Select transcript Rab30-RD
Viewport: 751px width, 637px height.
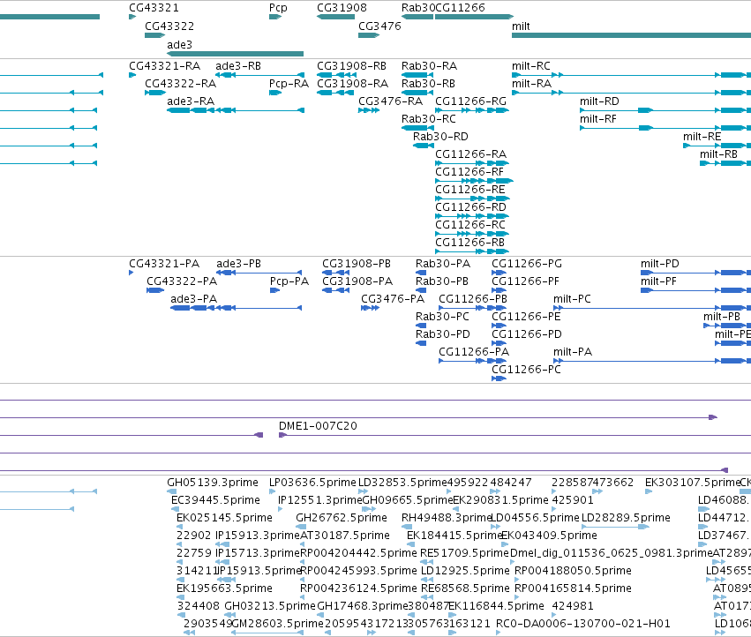coord(423,146)
